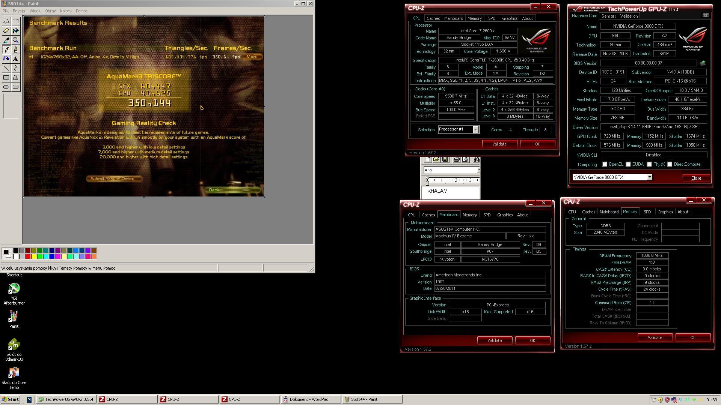Click the Open folder icon in WordPad

(436, 160)
